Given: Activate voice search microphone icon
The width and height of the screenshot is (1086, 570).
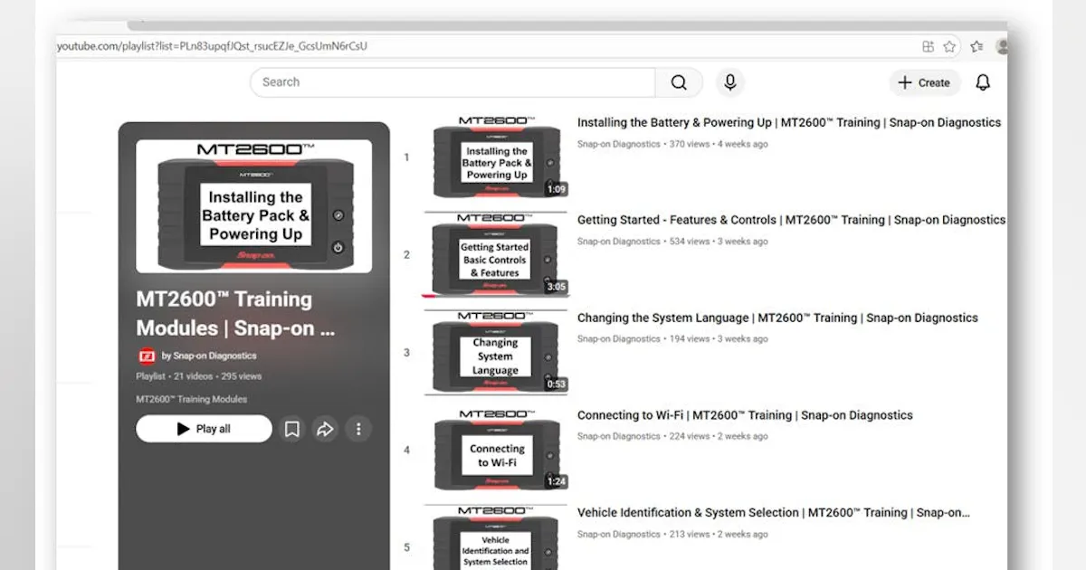Looking at the screenshot, I should tap(730, 82).
